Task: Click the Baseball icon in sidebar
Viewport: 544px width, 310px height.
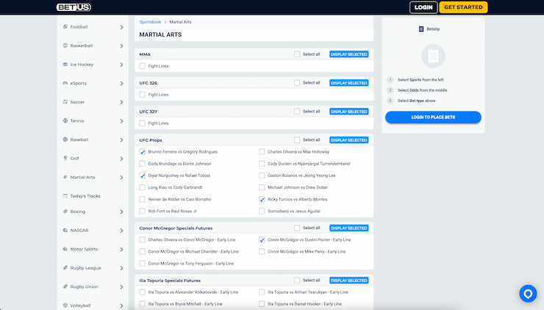Action: click(65, 140)
